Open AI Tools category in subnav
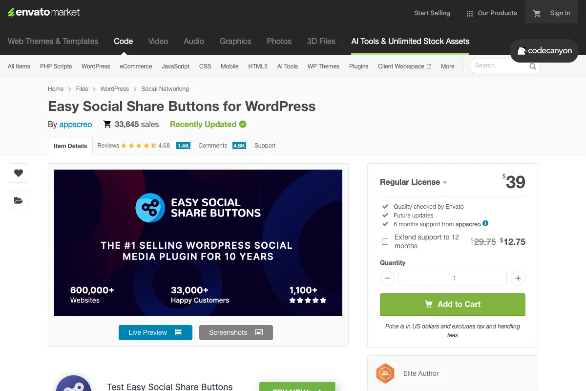Screen dimensions: 586x391 click(288, 66)
